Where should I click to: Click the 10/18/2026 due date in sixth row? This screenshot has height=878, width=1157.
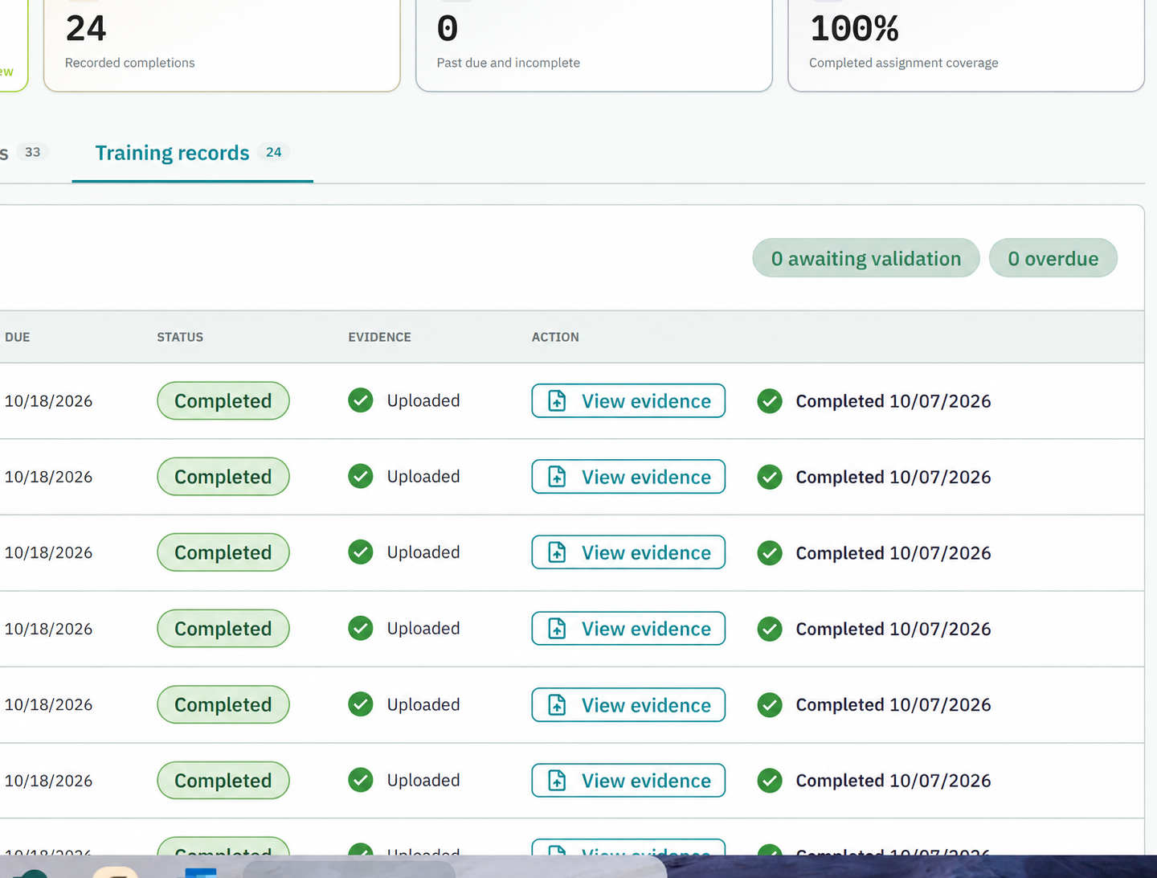pos(48,781)
